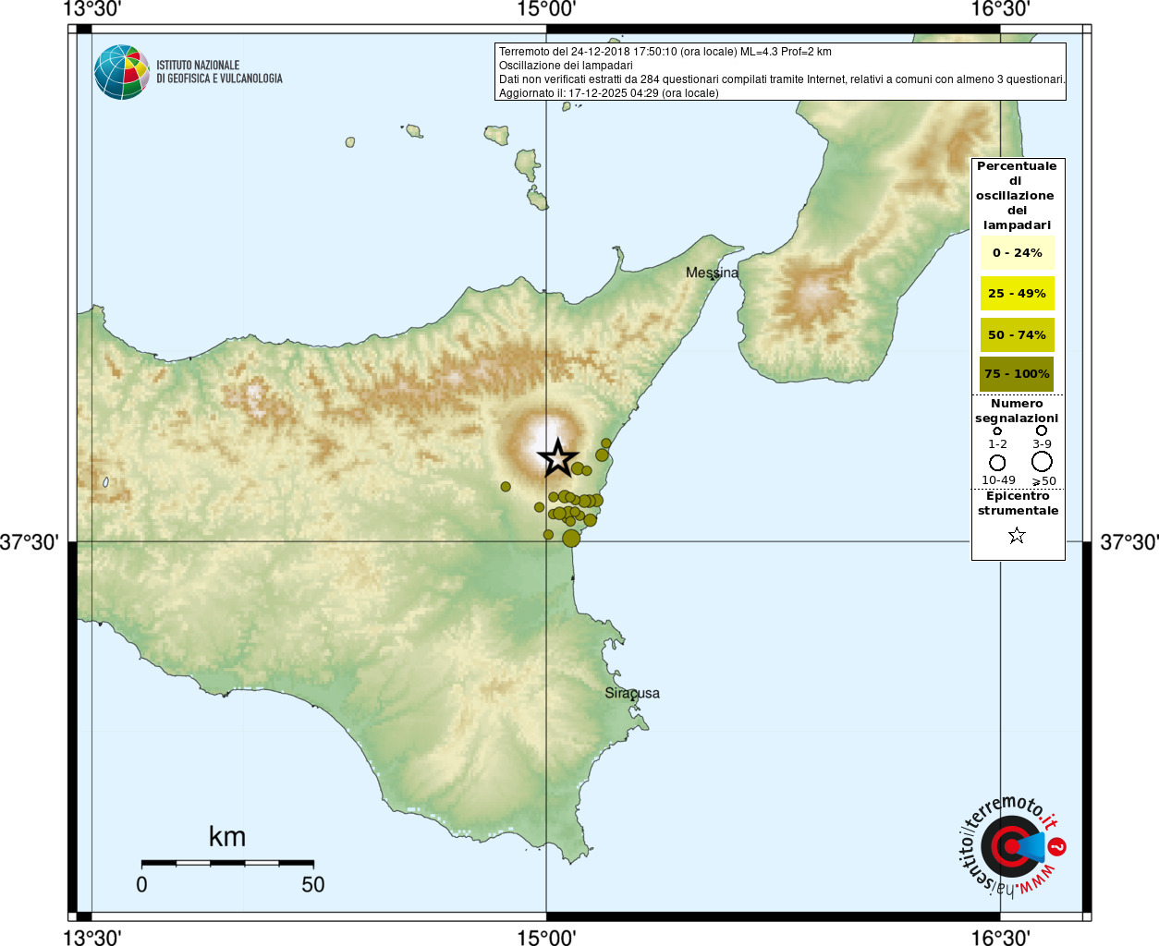Click the epicenter star in the legend

point(1017,536)
